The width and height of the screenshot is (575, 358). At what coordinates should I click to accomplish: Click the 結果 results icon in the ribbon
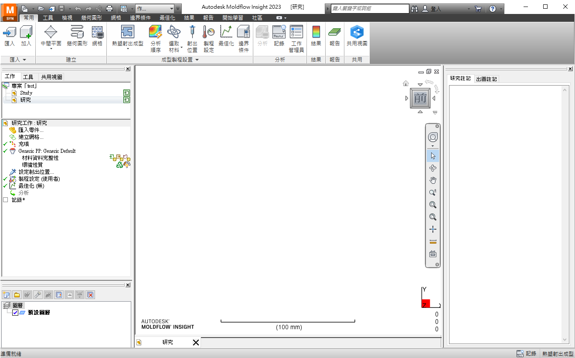point(316,35)
